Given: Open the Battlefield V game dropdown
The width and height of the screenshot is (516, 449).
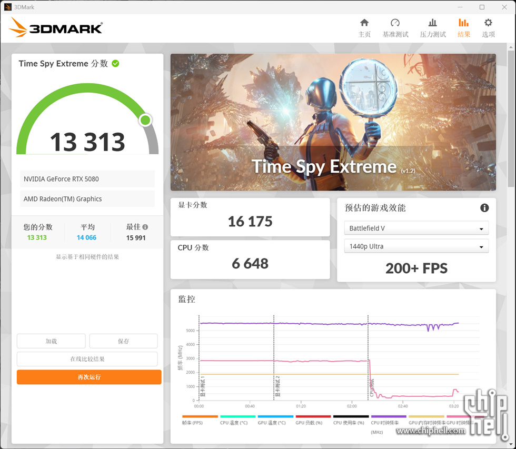Looking at the screenshot, I should point(416,228).
